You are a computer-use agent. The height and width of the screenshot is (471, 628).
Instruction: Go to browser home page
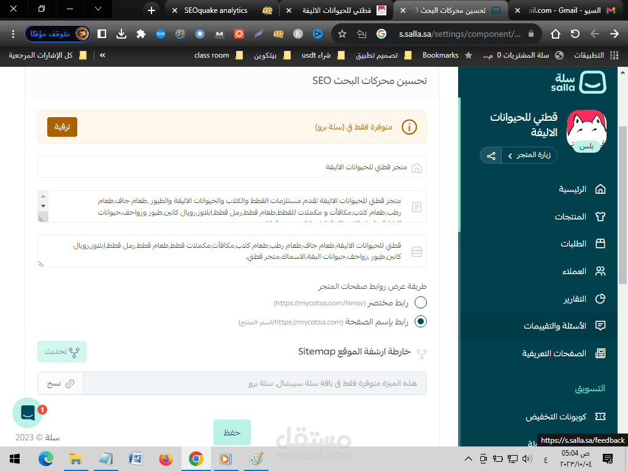556,34
